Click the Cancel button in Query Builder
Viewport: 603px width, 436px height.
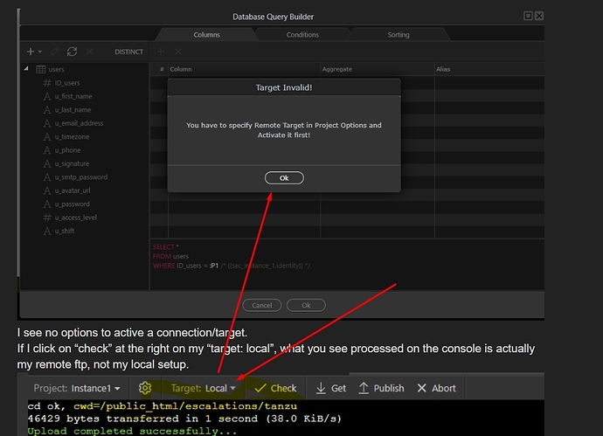262,305
